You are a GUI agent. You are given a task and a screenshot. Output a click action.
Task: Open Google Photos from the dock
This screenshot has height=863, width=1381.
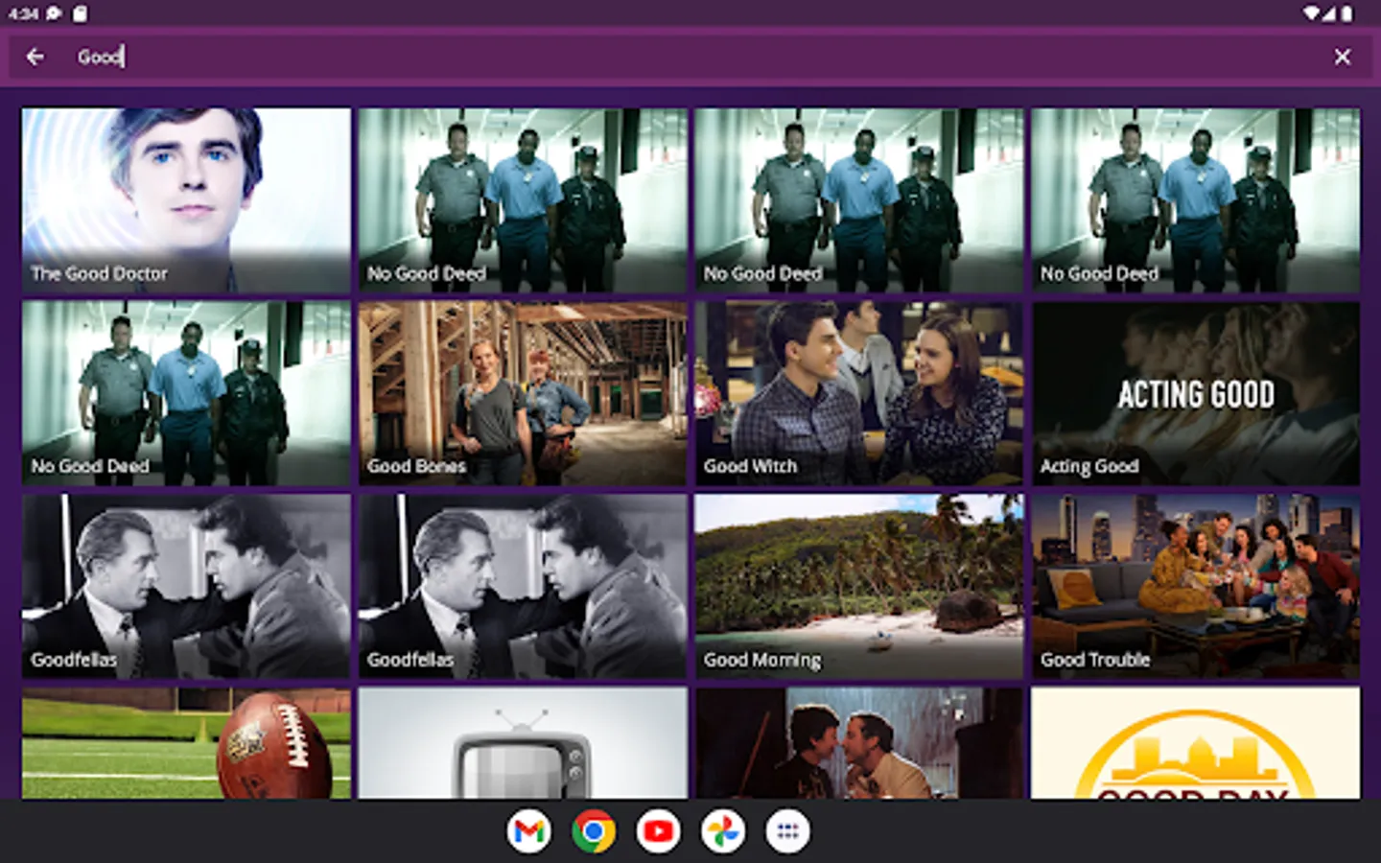click(723, 831)
